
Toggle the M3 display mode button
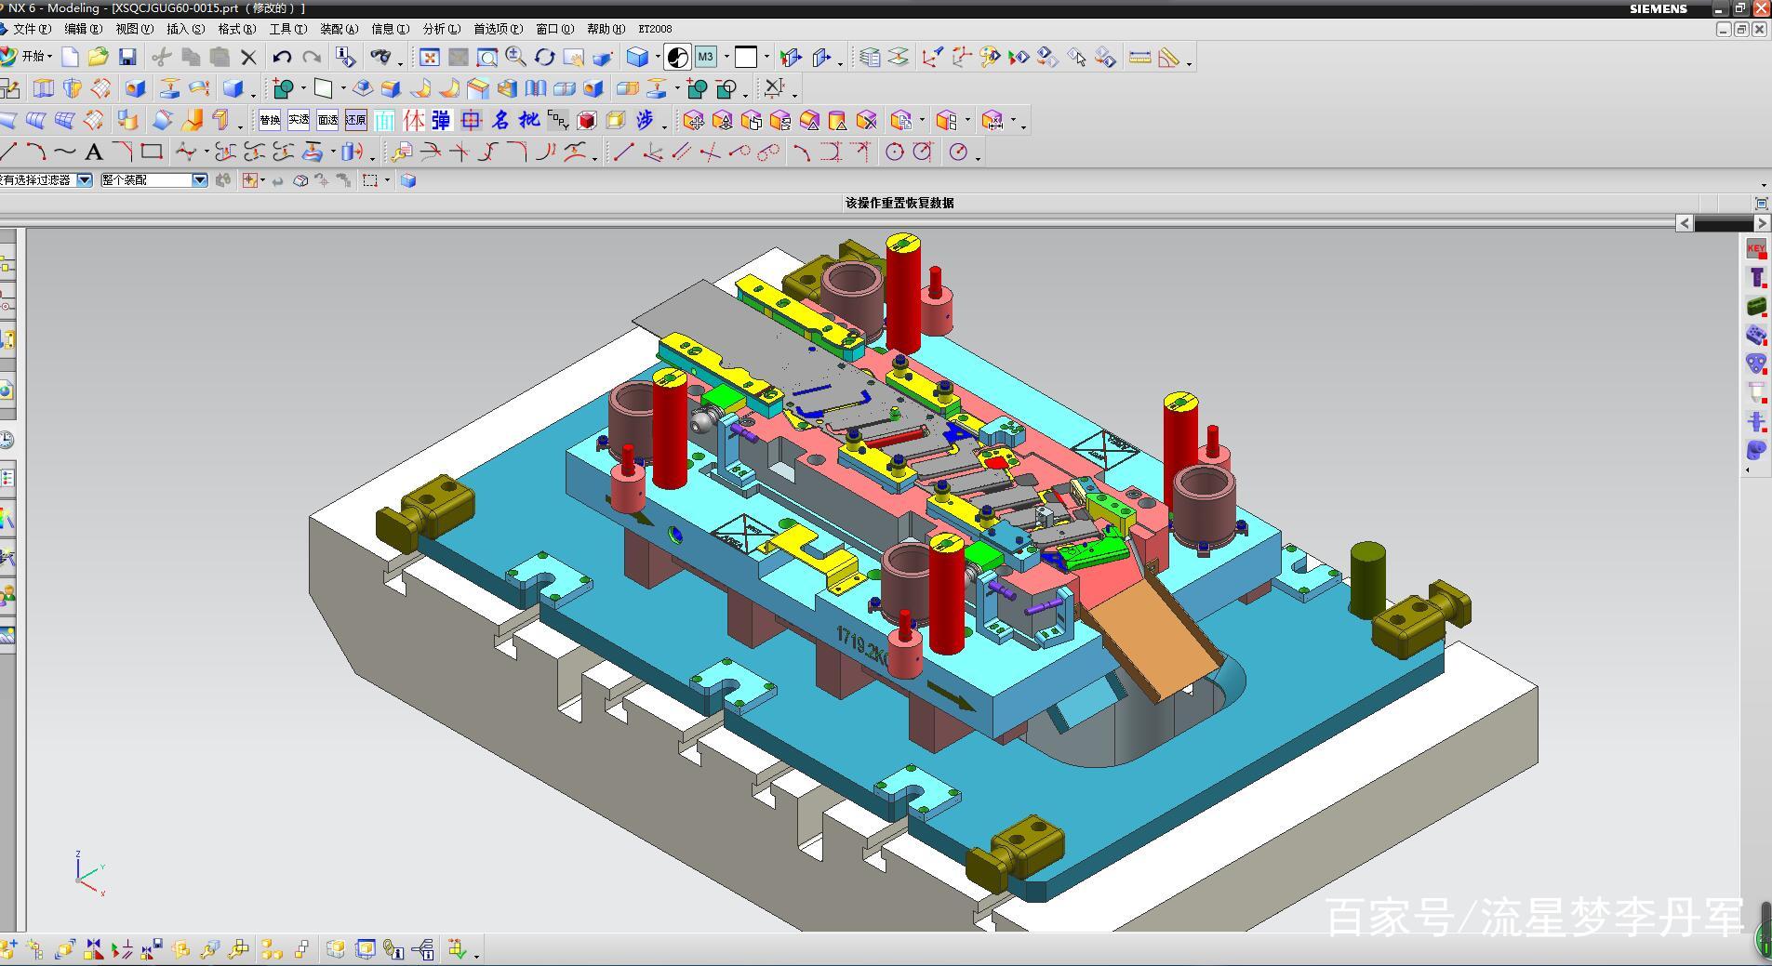pos(705,58)
